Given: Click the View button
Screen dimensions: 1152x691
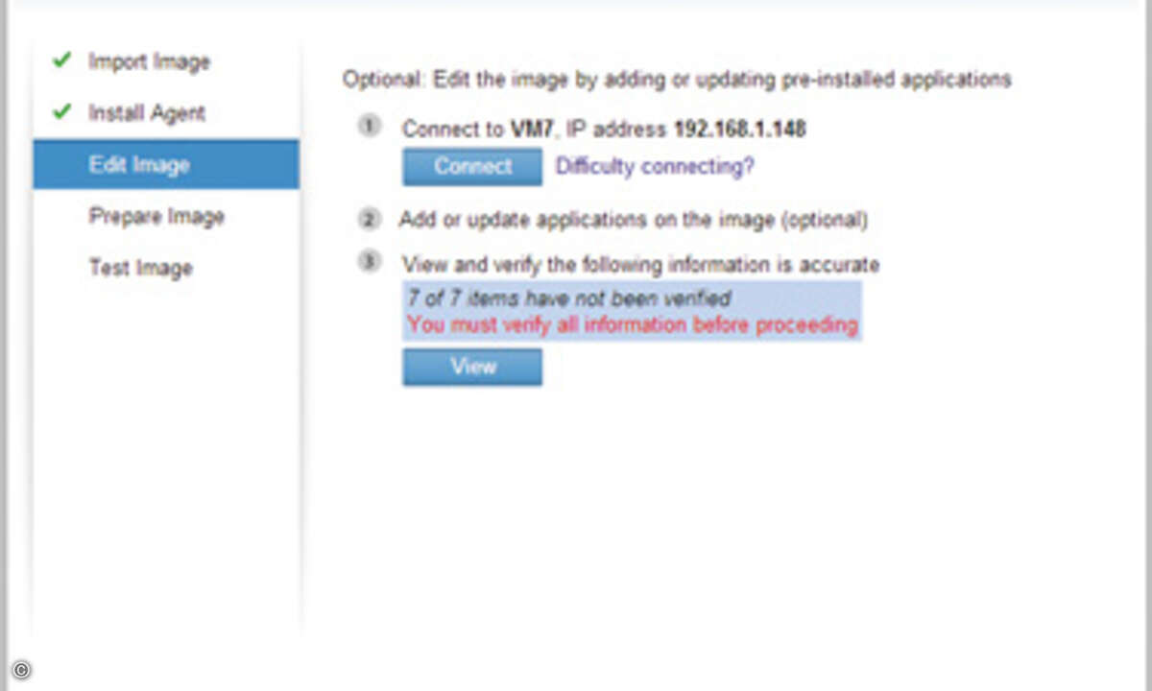Looking at the screenshot, I should click(x=472, y=367).
